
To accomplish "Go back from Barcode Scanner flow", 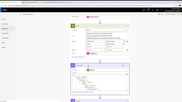I will tap(20, 14).
